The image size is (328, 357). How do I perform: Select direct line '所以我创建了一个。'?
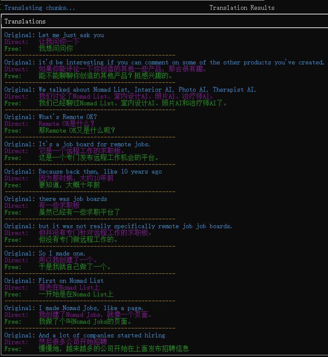click(x=68, y=260)
